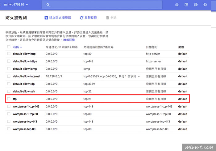Open the gift free trial icon
216x151 pixels.
(177, 5)
